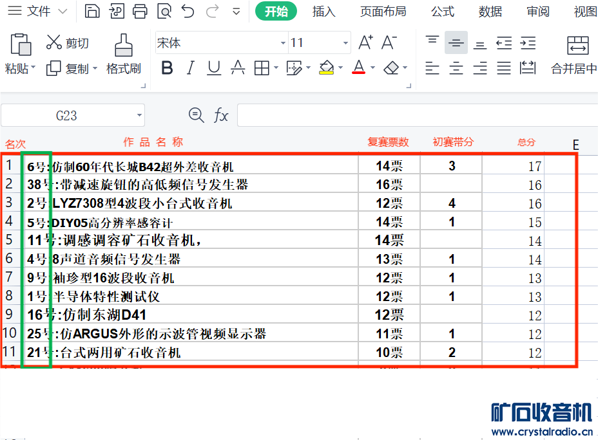Switch to the 插入 (Insert) tab
The height and width of the screenshot is (440, 598).
click(x=323, y=12)
